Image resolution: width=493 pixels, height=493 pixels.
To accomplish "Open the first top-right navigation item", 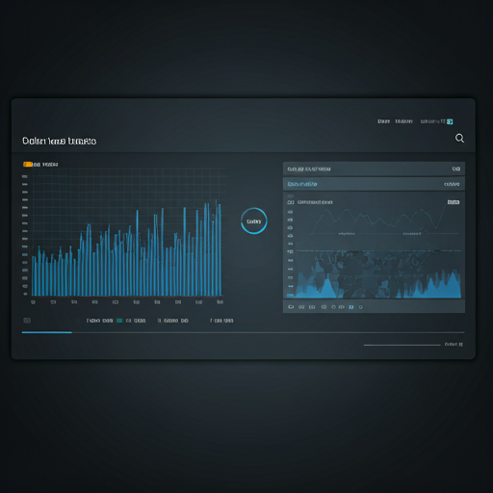I will pyautogui.click(x=383, y=121).
